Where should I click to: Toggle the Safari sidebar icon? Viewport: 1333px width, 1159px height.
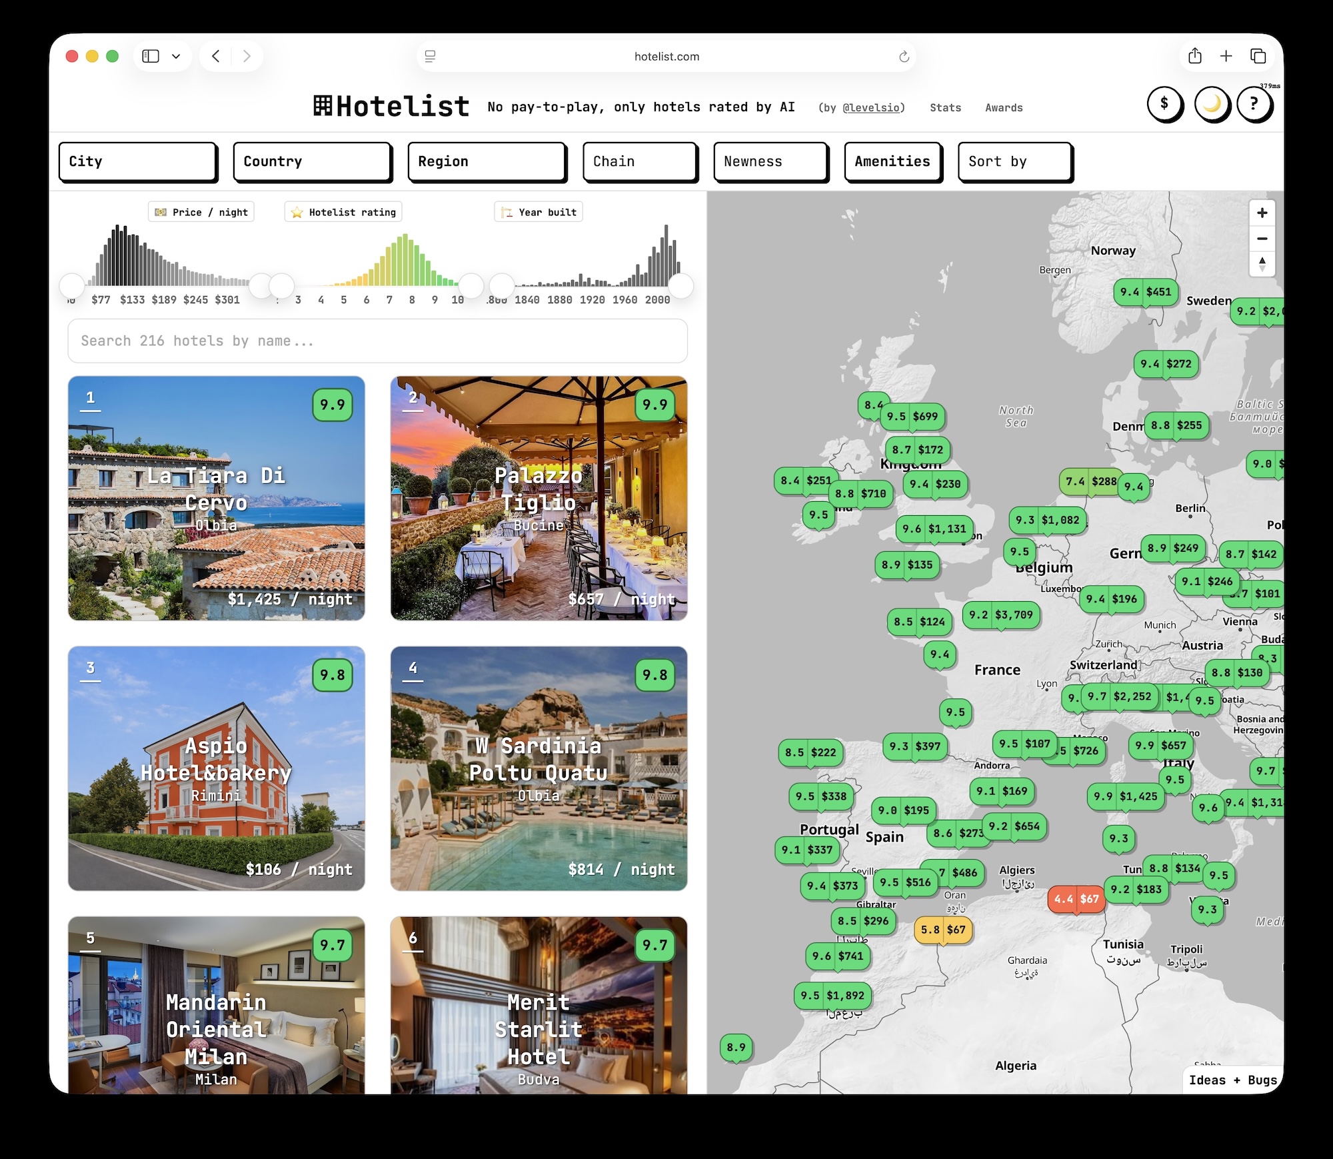click(151, 56)
